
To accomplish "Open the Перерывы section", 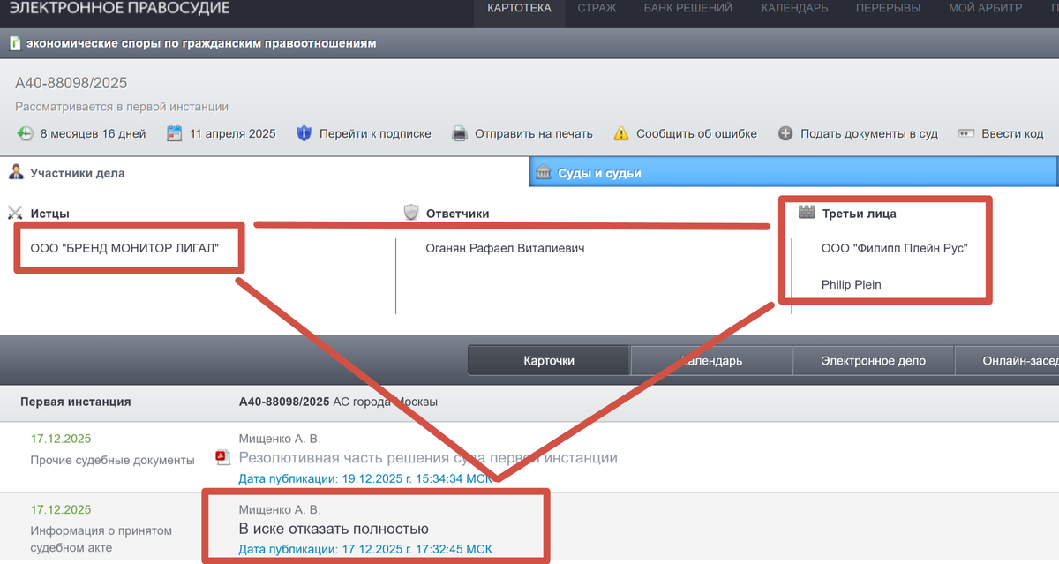I will (x=888, y=9).
